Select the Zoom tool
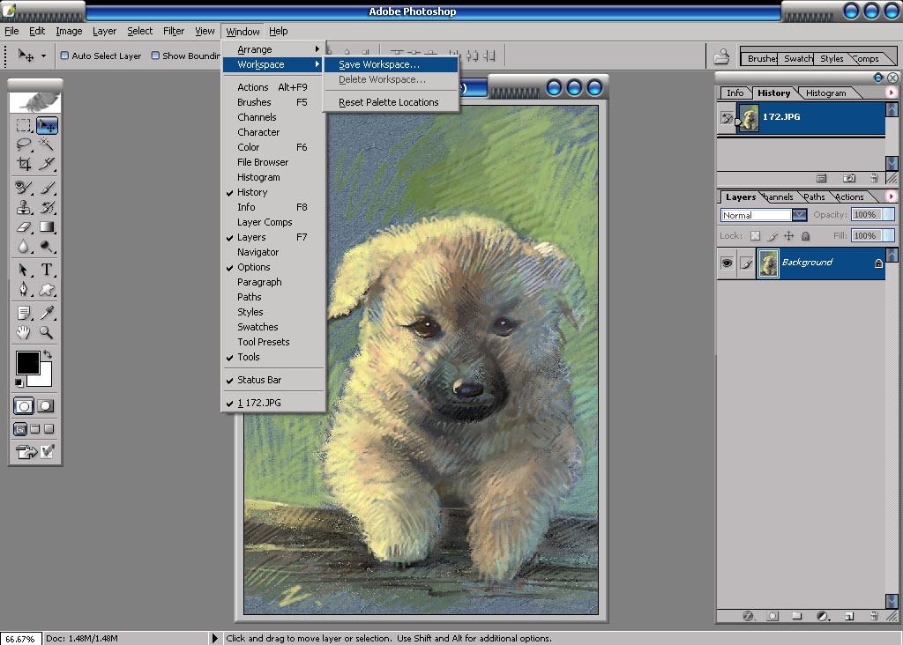 (x=47, y=332)
